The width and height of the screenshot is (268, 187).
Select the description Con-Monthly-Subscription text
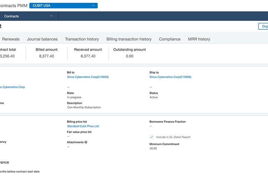click(84, 107)
